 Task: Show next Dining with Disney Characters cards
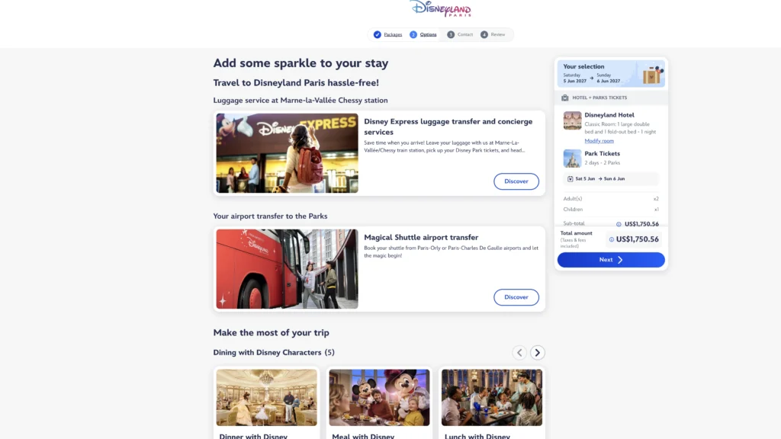point(537,352)
